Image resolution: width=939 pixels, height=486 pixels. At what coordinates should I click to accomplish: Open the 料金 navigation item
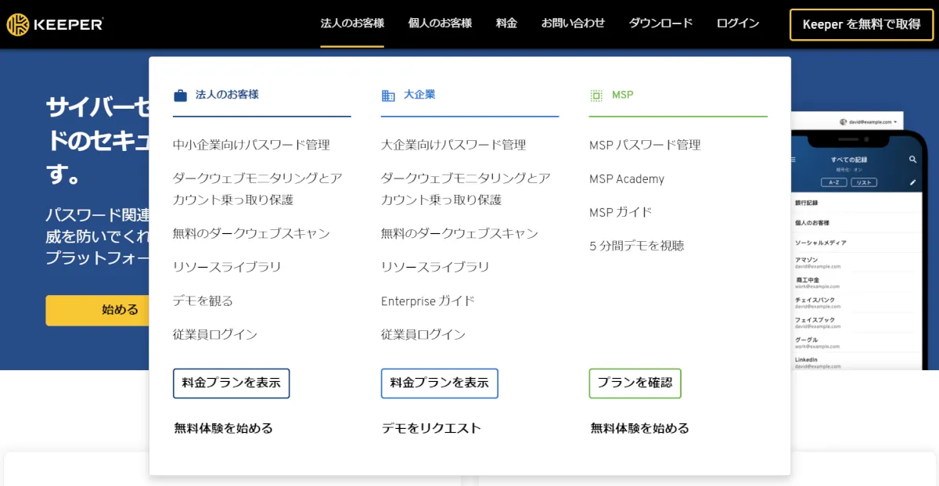(506, 23)
